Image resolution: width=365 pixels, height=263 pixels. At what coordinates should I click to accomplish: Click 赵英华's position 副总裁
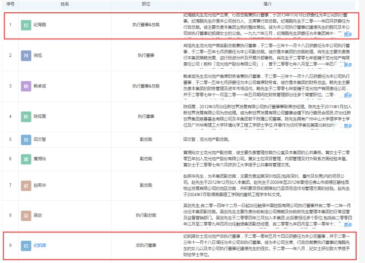pyautogui.click(x=146, y=185)
